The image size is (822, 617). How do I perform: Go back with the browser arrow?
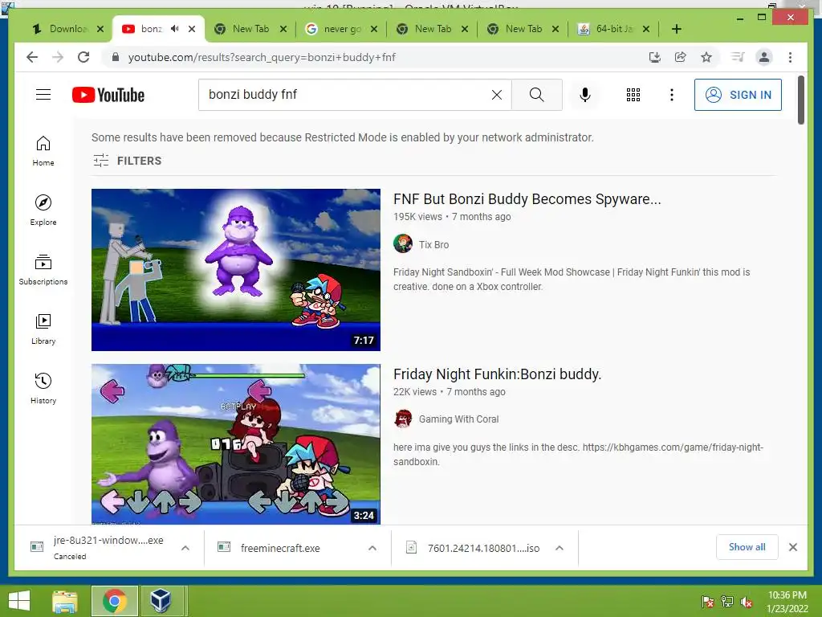click(x=32, y=57)
